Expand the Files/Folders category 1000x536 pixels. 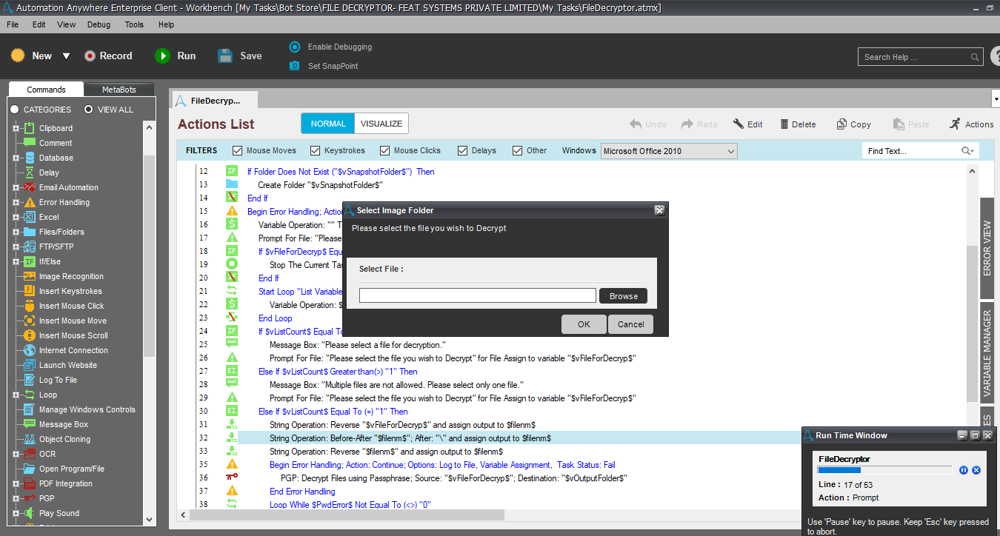16,232
